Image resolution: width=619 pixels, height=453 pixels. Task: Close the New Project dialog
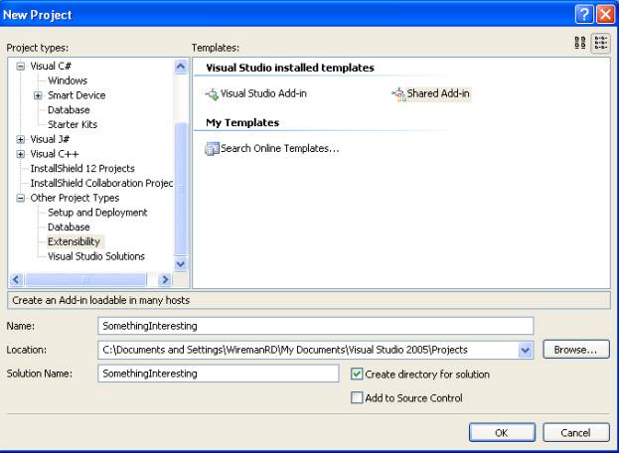pos(605,15)
